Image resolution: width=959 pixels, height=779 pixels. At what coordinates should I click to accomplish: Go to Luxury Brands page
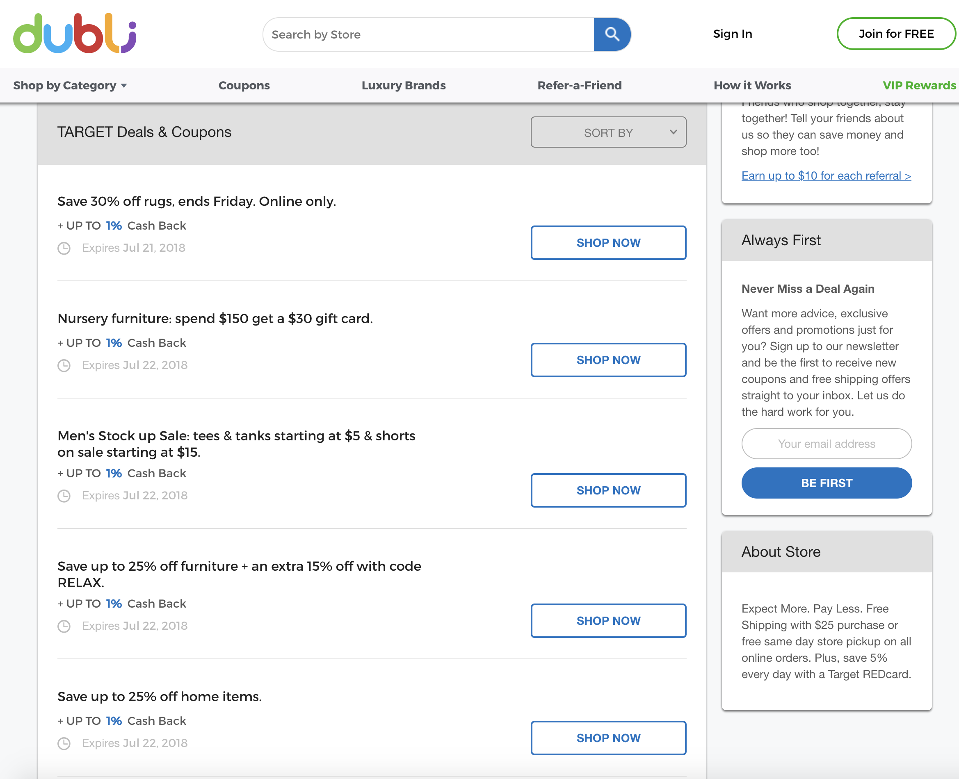pos(403,85)
